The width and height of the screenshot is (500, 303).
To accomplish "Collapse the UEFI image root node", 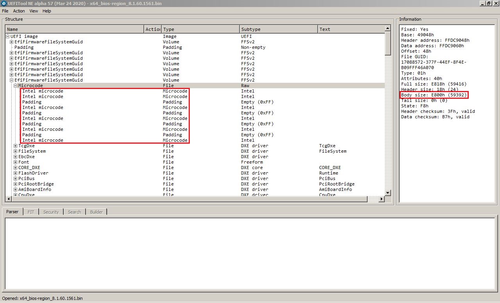I will 8,36.
